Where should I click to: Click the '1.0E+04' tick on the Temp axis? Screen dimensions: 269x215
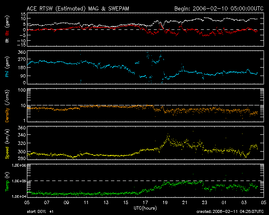19,197
